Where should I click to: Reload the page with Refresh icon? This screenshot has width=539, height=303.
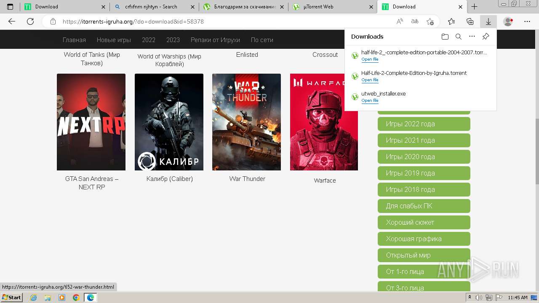(30, 21)
